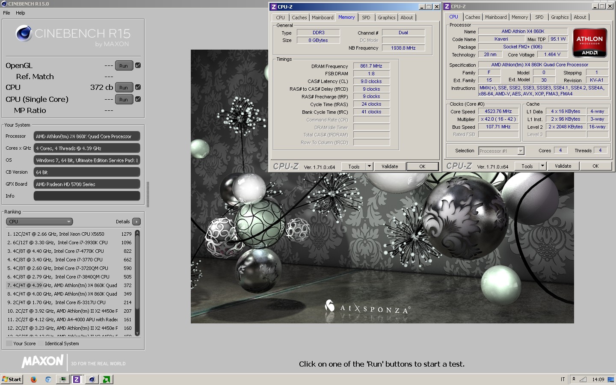Click the Memory CPU-Z window title icon
This screenshot has width=616, height=385.
(x=274, y=6)
